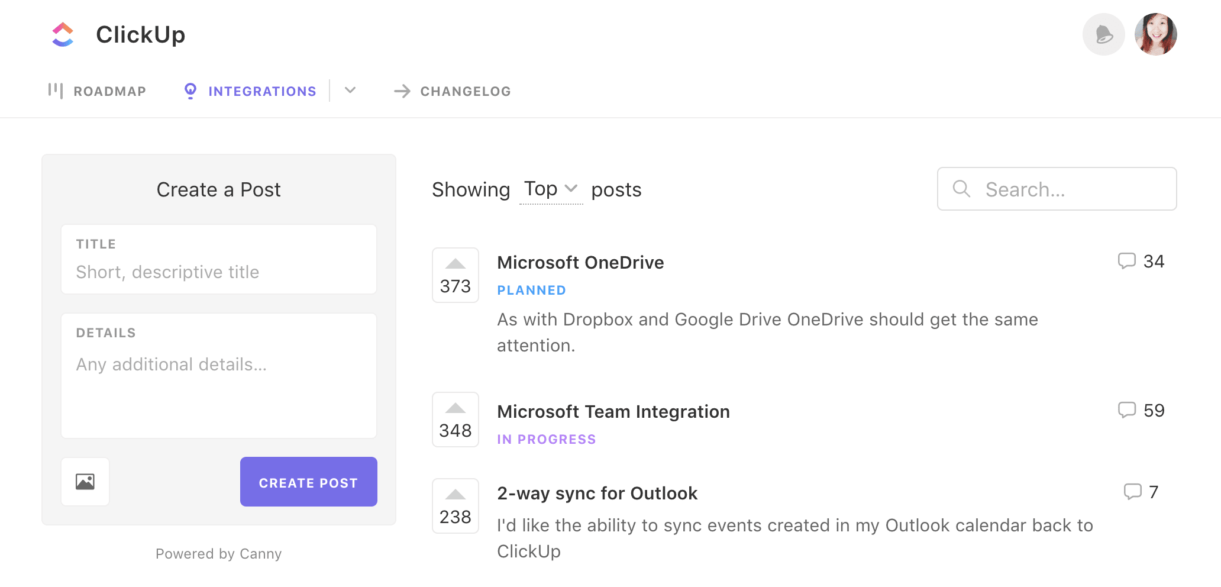Expand the board dropdown chevron beside Integrations

click(x=350, y=91)
